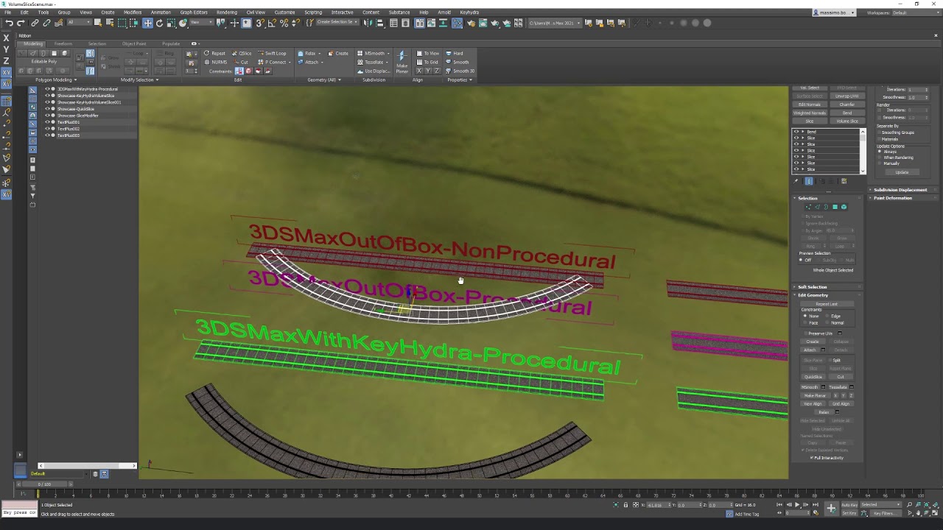The height and width of the screenshot is (530, 943).
Task: Click Repeat in the ribbon Edit panel
Action: point(214,53)
